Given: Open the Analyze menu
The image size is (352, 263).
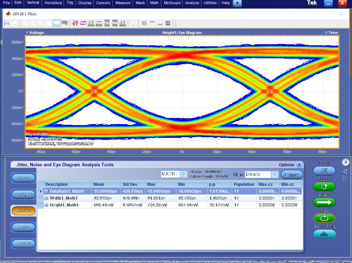Looking at the screenshot, I should pos(192,3).
